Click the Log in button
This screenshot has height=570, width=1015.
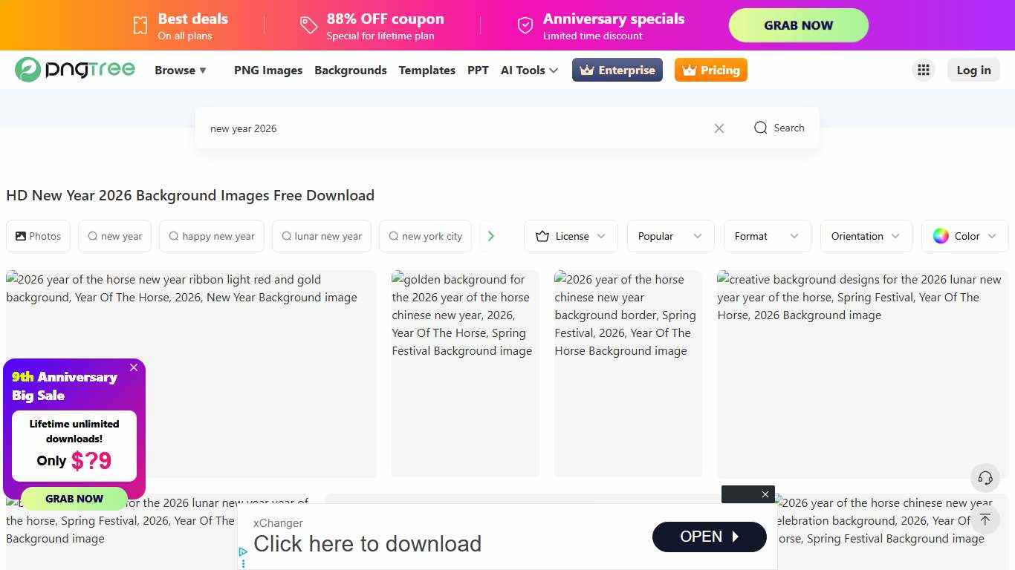973,70
